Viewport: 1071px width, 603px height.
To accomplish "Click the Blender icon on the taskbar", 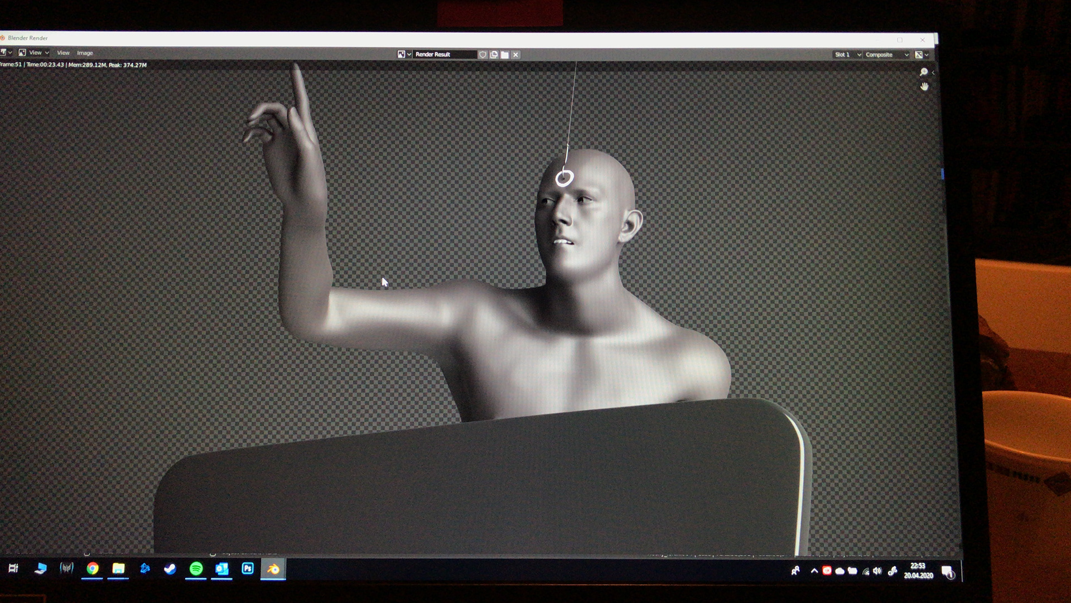I will coord(273,569).
